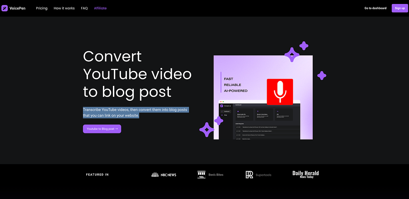
Task: Select the Dashboard icon in the mockup sidebar
Action: (222, 111)
